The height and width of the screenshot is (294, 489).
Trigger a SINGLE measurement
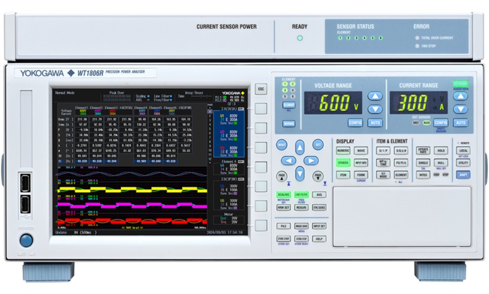(x=423, y=163)
